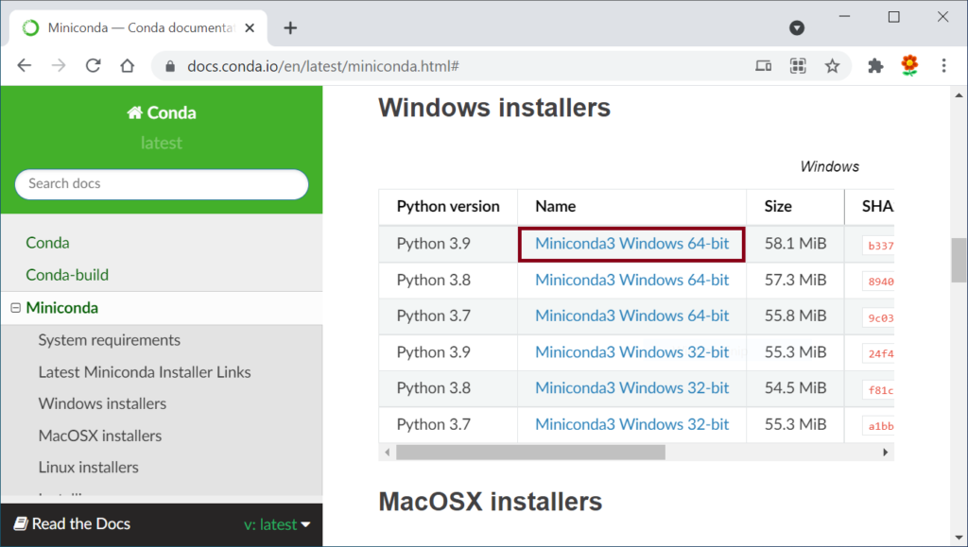Open Windows installers sidebar item

click(x=102, y=404)
